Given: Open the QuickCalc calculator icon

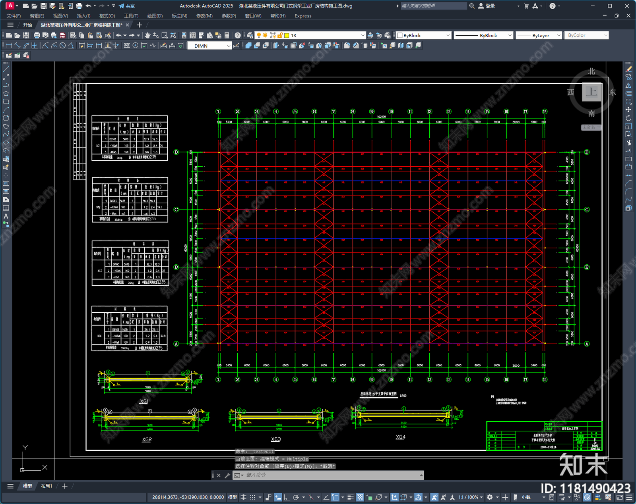Looking at the screenshot, I should click(227, 35).
